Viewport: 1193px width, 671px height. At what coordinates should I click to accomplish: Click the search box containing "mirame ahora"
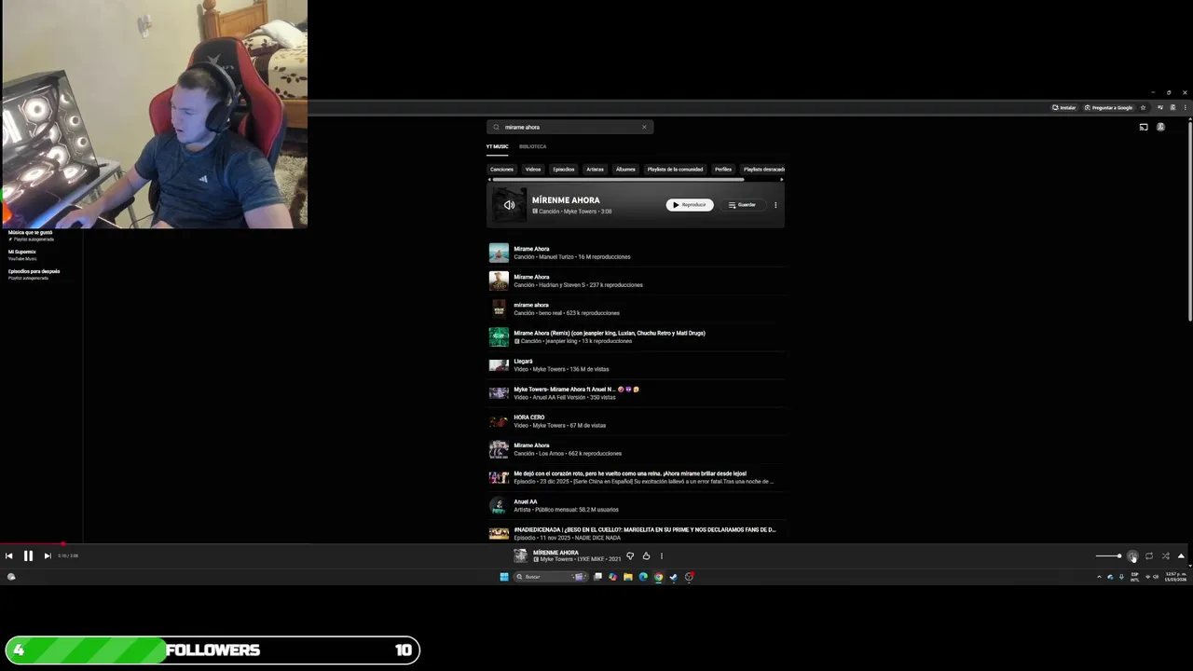point(569,127)
